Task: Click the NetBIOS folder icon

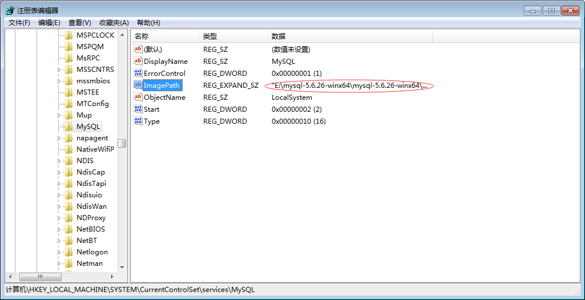Action: (x=68, y=229)
